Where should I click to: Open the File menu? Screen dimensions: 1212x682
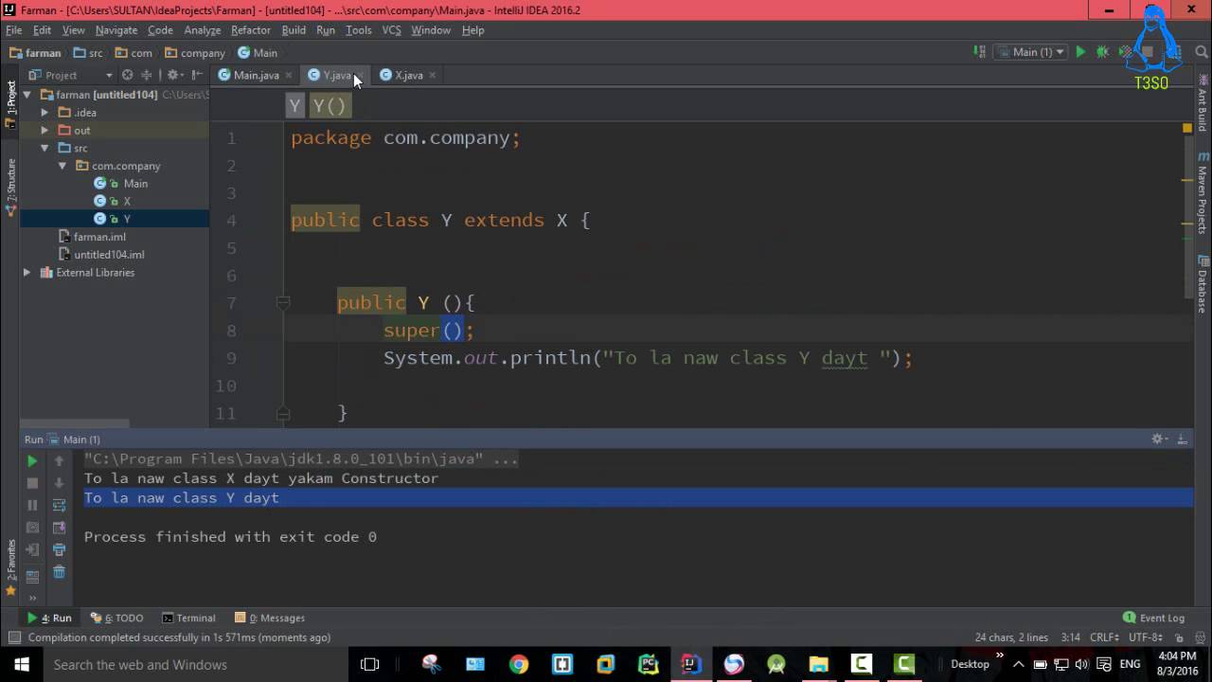14,30
